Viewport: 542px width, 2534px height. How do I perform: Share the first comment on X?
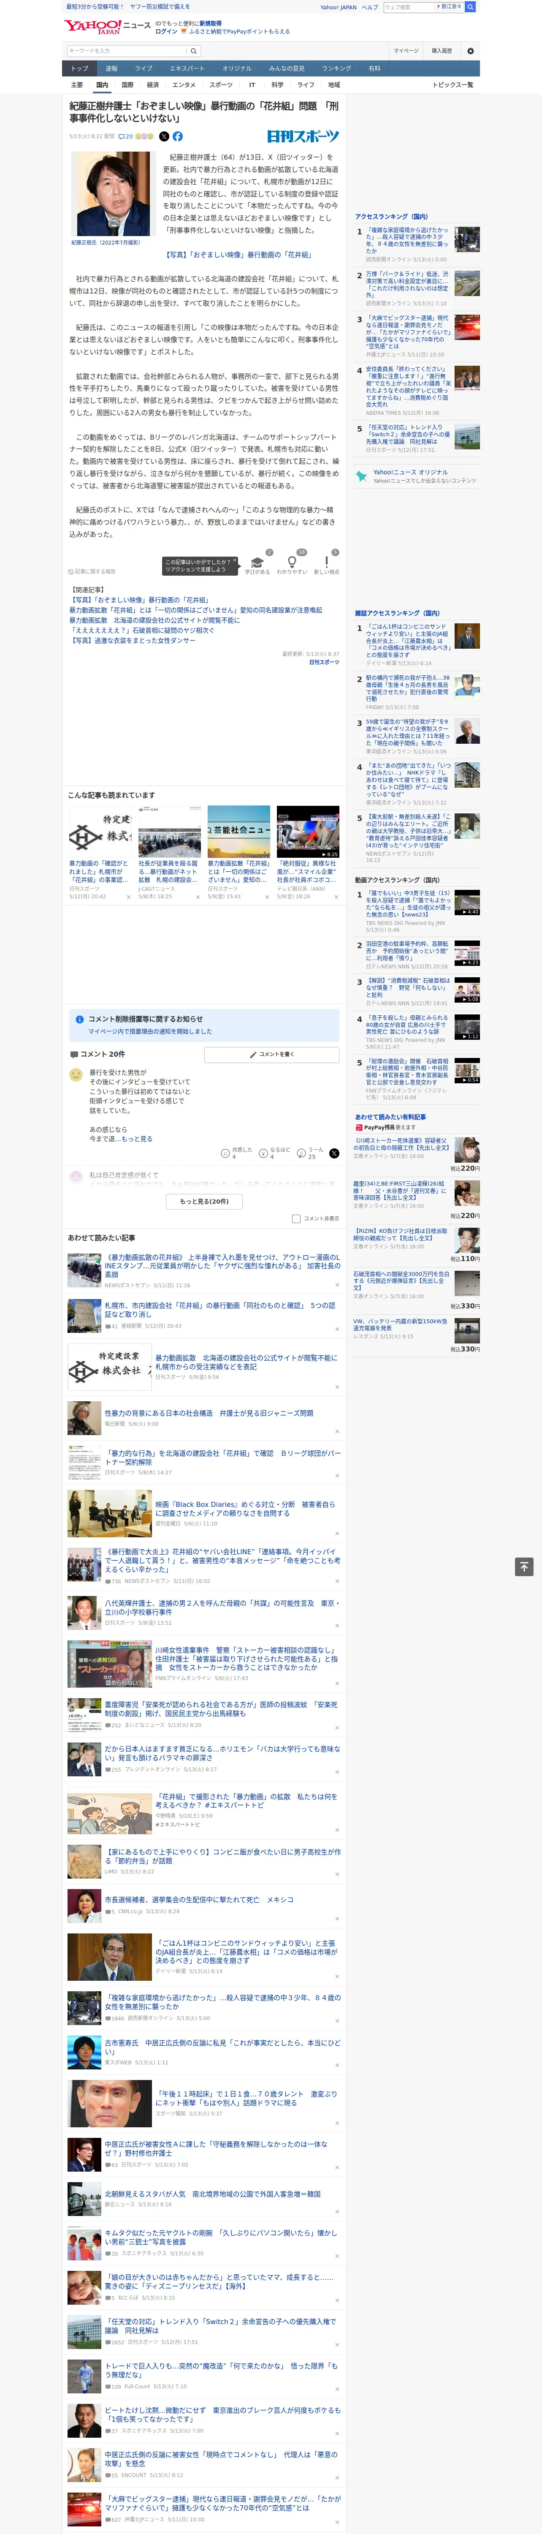point(333,1153)
